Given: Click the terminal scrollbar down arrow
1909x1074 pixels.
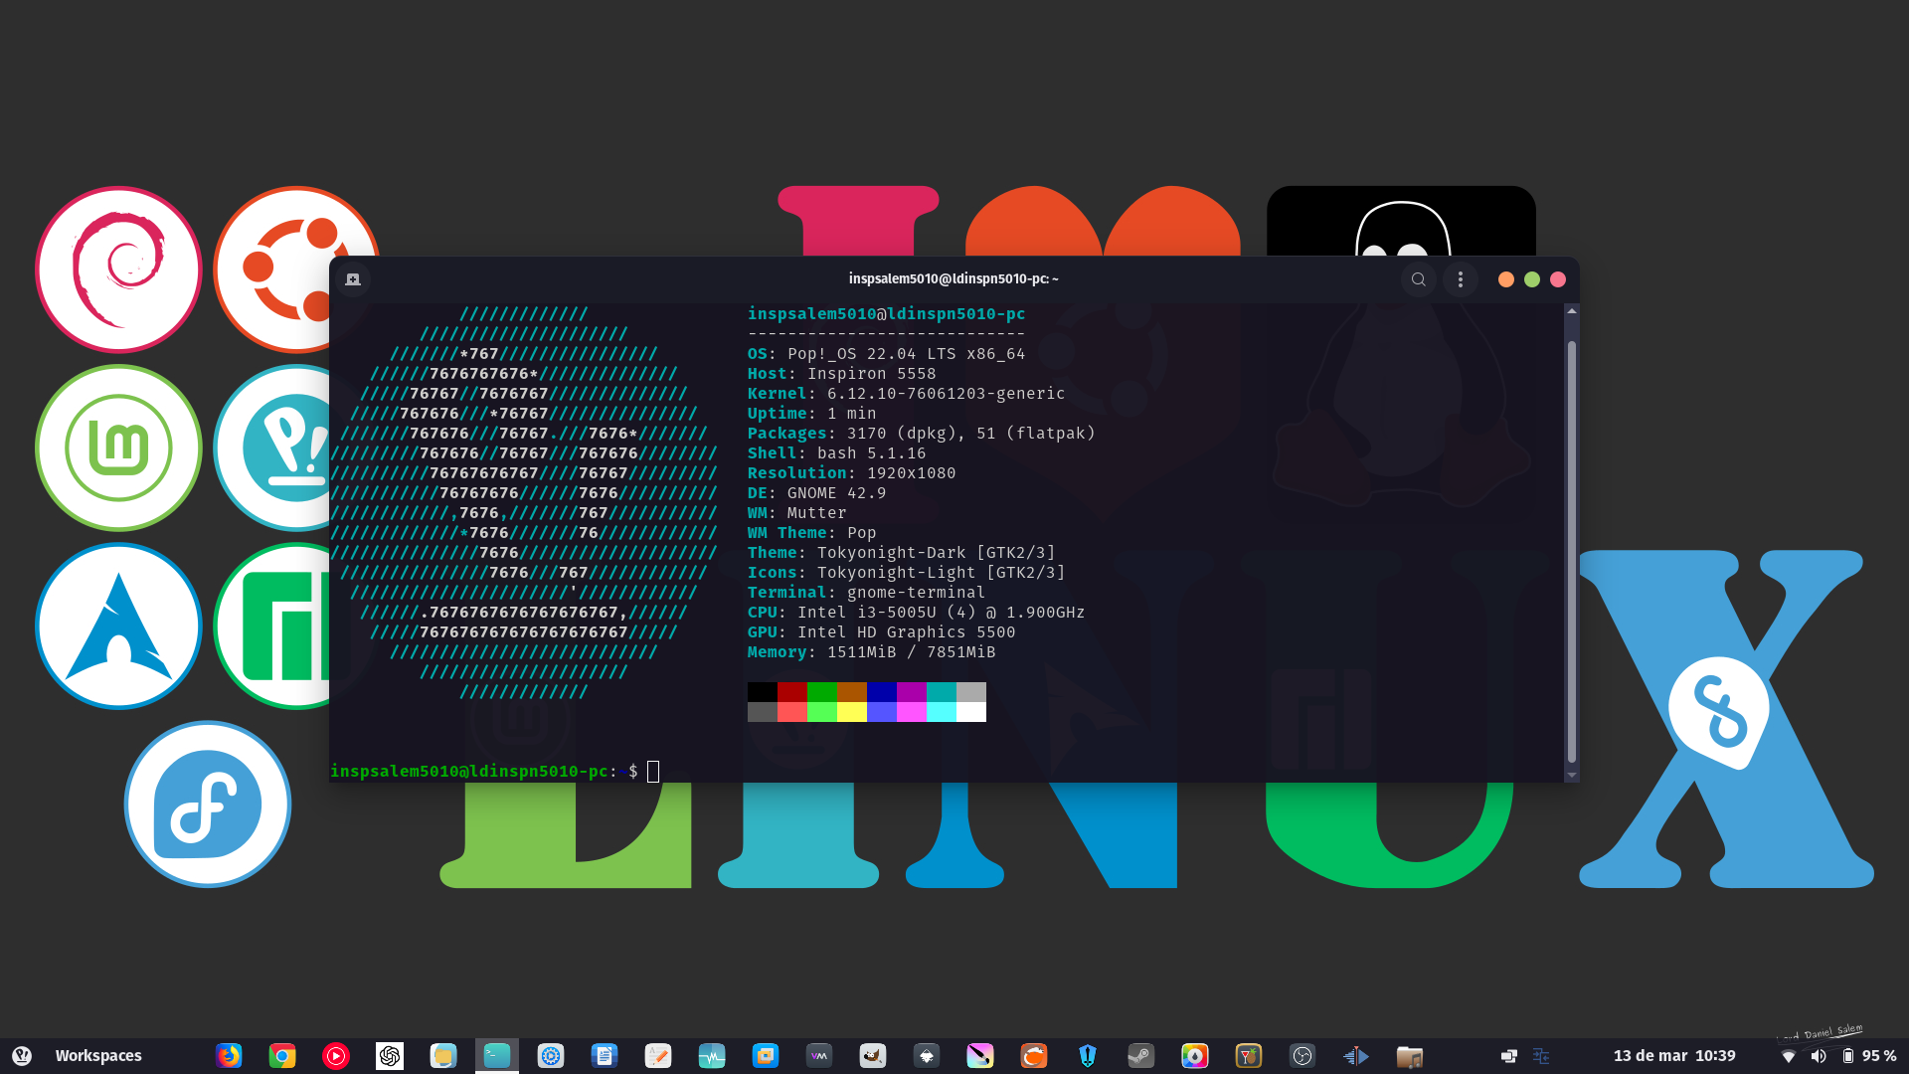Looking at the screenshot, I should 1572,775.
